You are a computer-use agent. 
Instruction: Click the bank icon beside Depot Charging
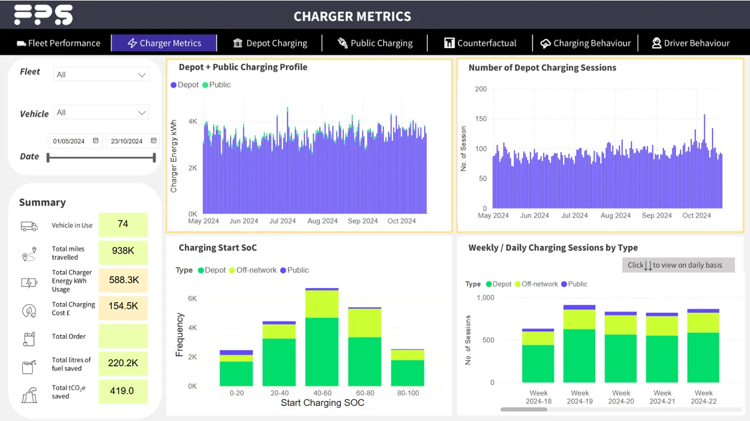click(237, 42)
